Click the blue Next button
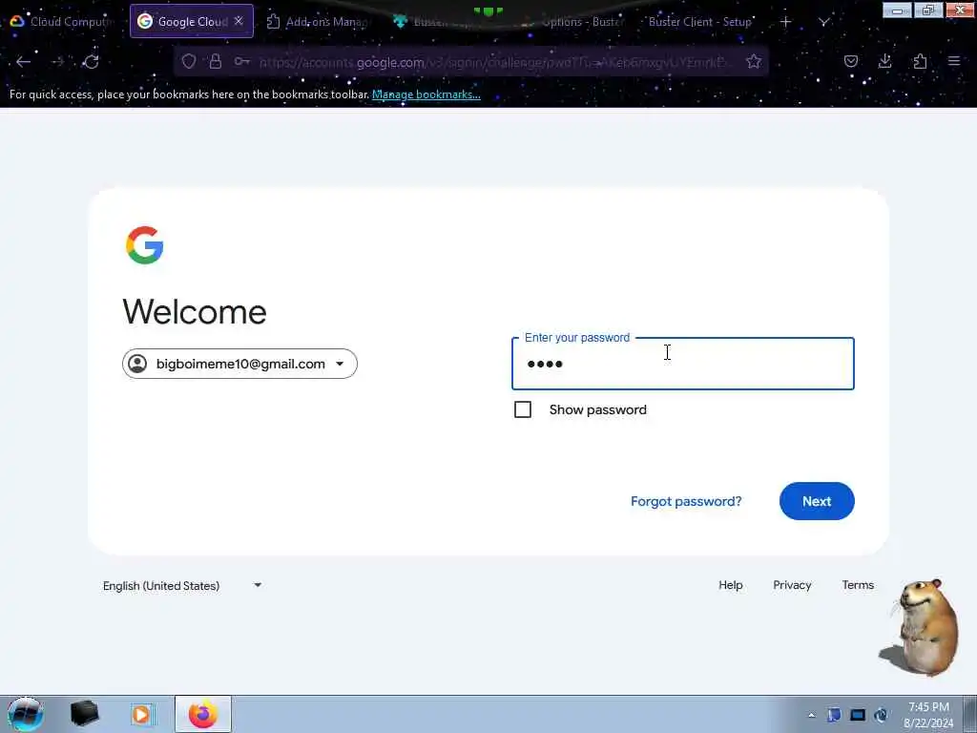Viewport: 977px width, 733px height. [x=817, y=501]
